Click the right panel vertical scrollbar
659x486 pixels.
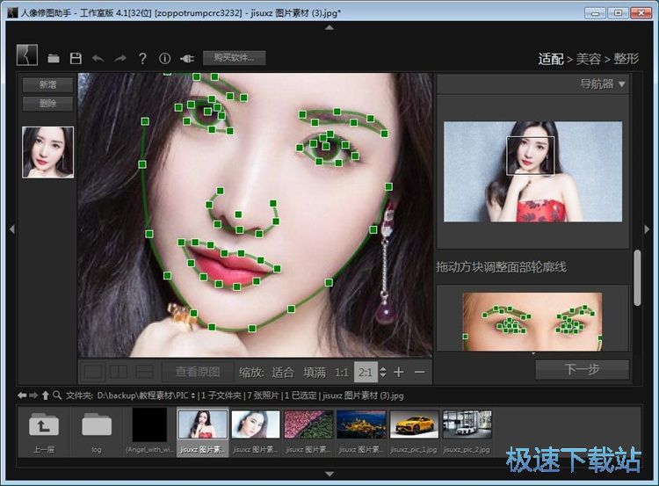pos(637,278)
